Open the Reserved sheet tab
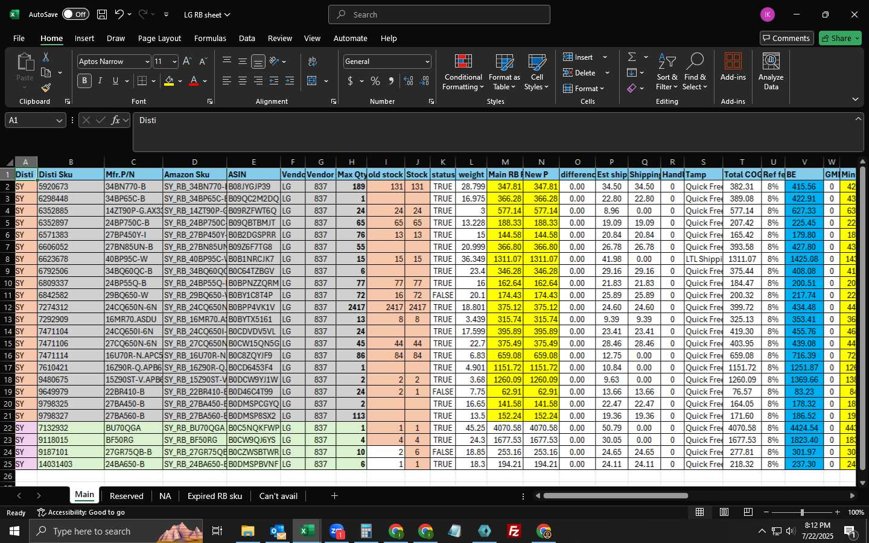869x543 pixels. pos(127,496)
